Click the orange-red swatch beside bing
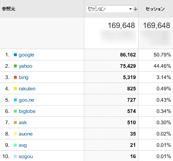 point(15,77)
